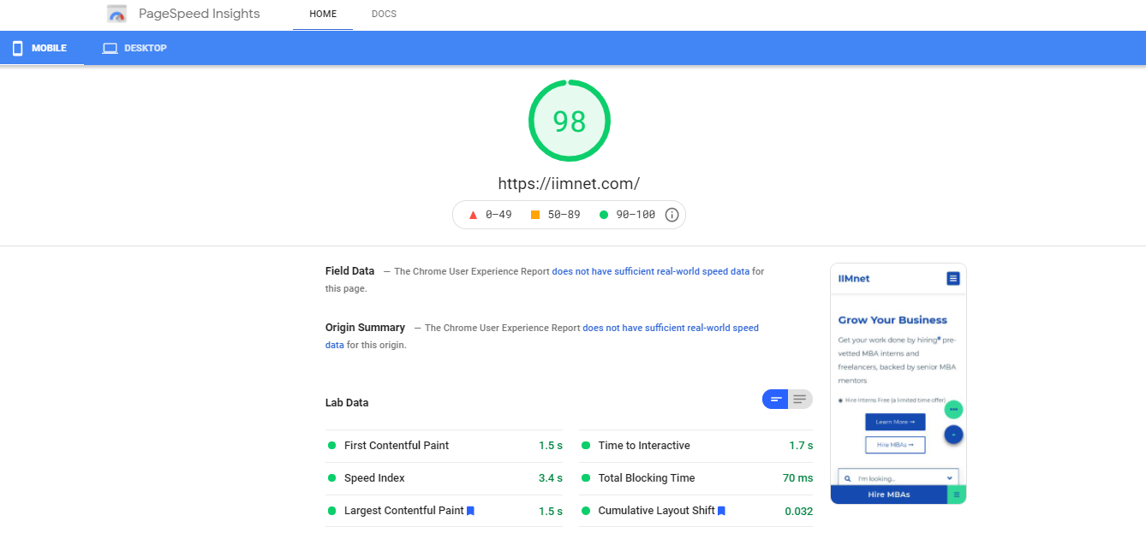1146x539 pixels.
Task: Select the Mobile results tab
Action: pos(40,49)
